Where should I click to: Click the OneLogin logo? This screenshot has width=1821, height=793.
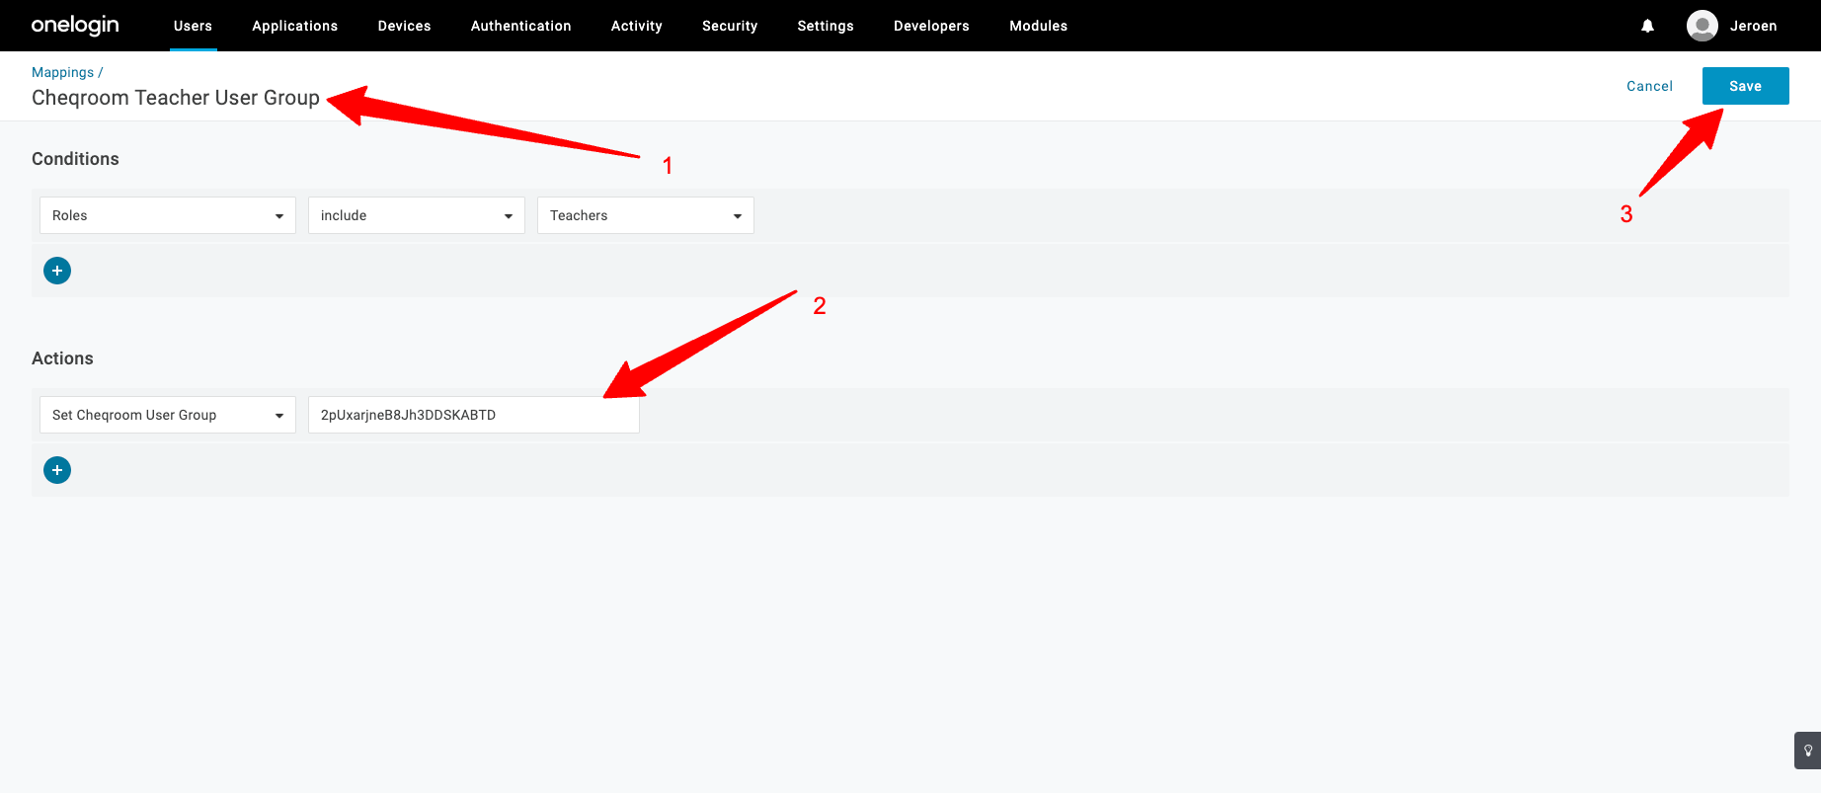click(75, 26)
